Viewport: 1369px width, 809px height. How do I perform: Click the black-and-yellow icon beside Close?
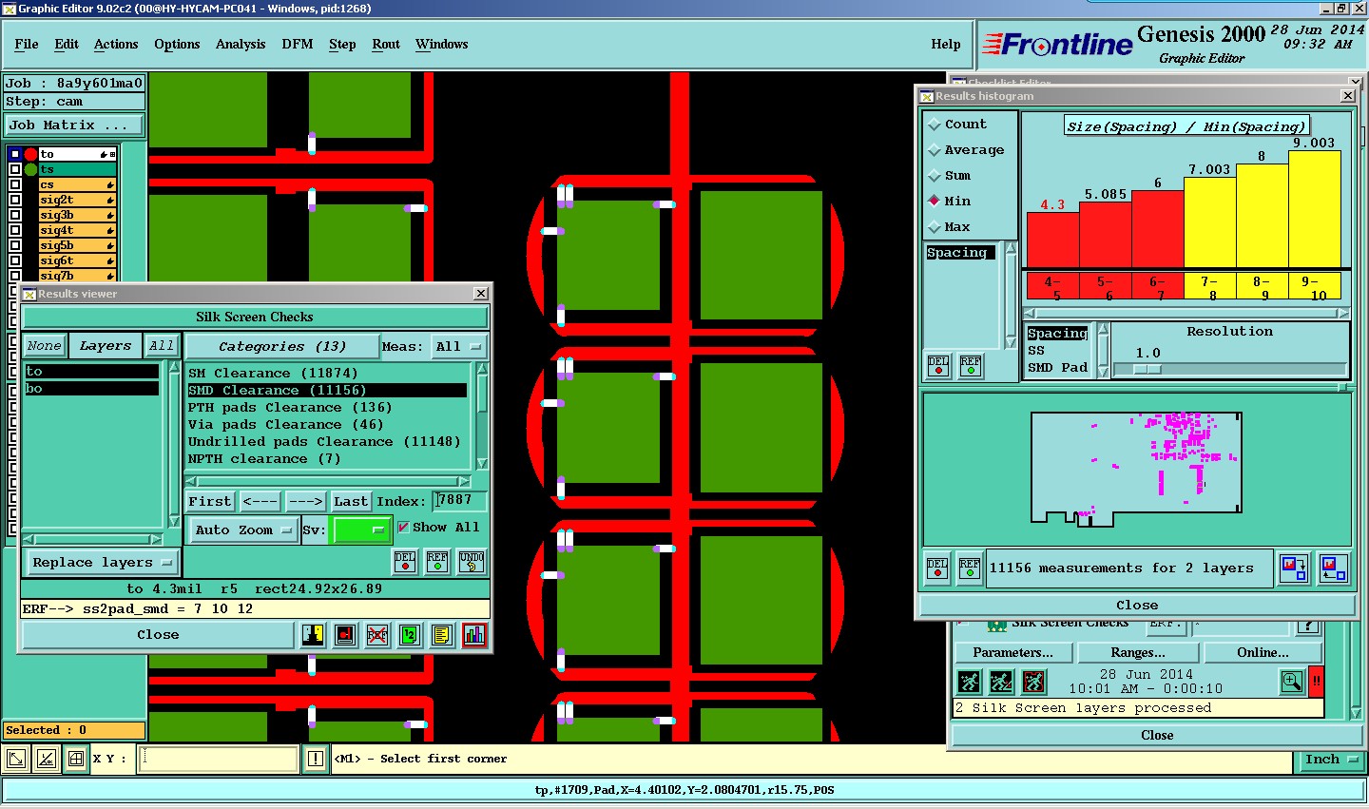point(314,635)
